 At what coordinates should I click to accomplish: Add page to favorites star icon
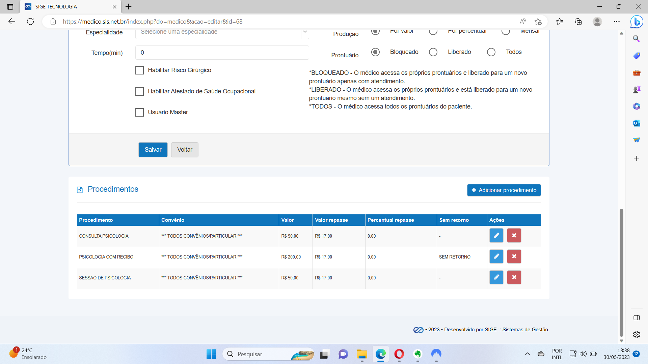538,22
